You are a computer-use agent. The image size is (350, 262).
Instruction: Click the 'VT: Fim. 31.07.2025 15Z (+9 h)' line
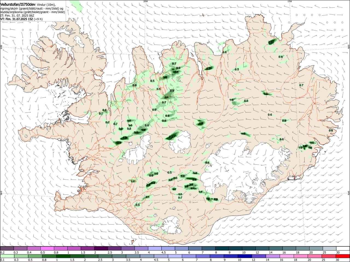click(21, 19)
